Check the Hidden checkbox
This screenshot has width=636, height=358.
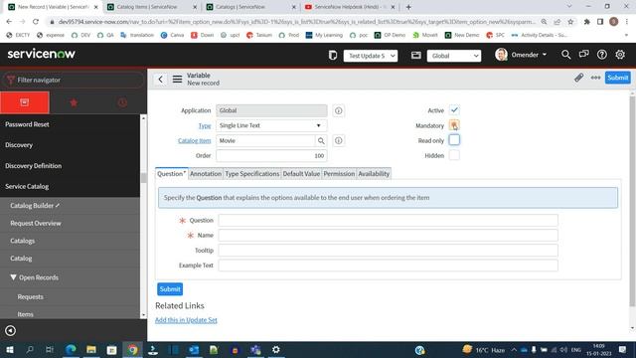click(x=454, y=155)
